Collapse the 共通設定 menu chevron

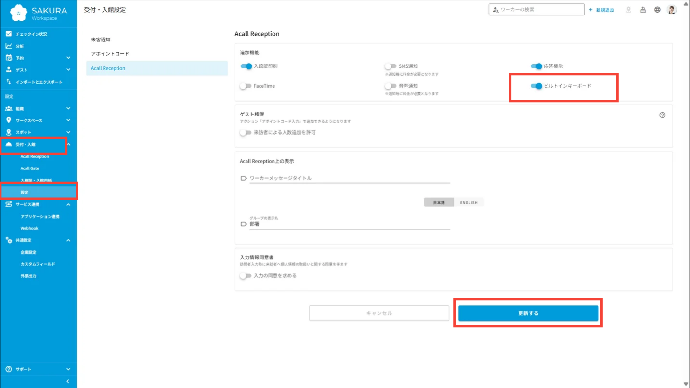pos(68,240)
